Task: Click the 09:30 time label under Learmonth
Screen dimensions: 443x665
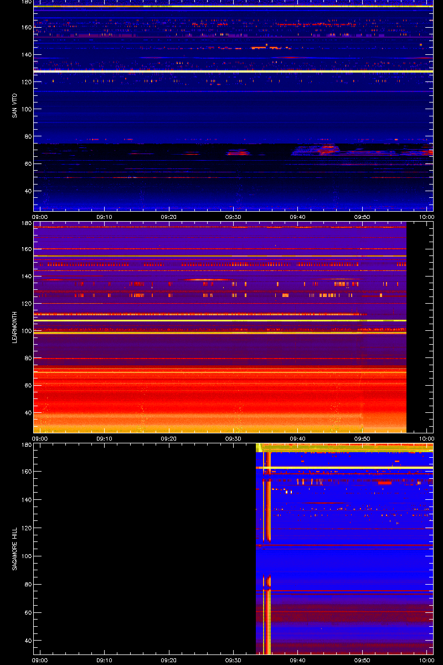Action: pos(233,438)
